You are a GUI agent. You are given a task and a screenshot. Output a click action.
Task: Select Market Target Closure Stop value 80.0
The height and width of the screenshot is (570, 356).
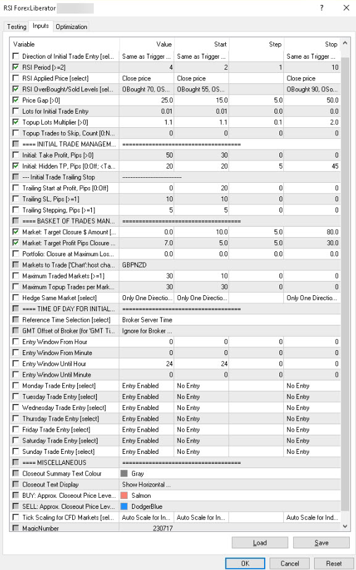312,232
